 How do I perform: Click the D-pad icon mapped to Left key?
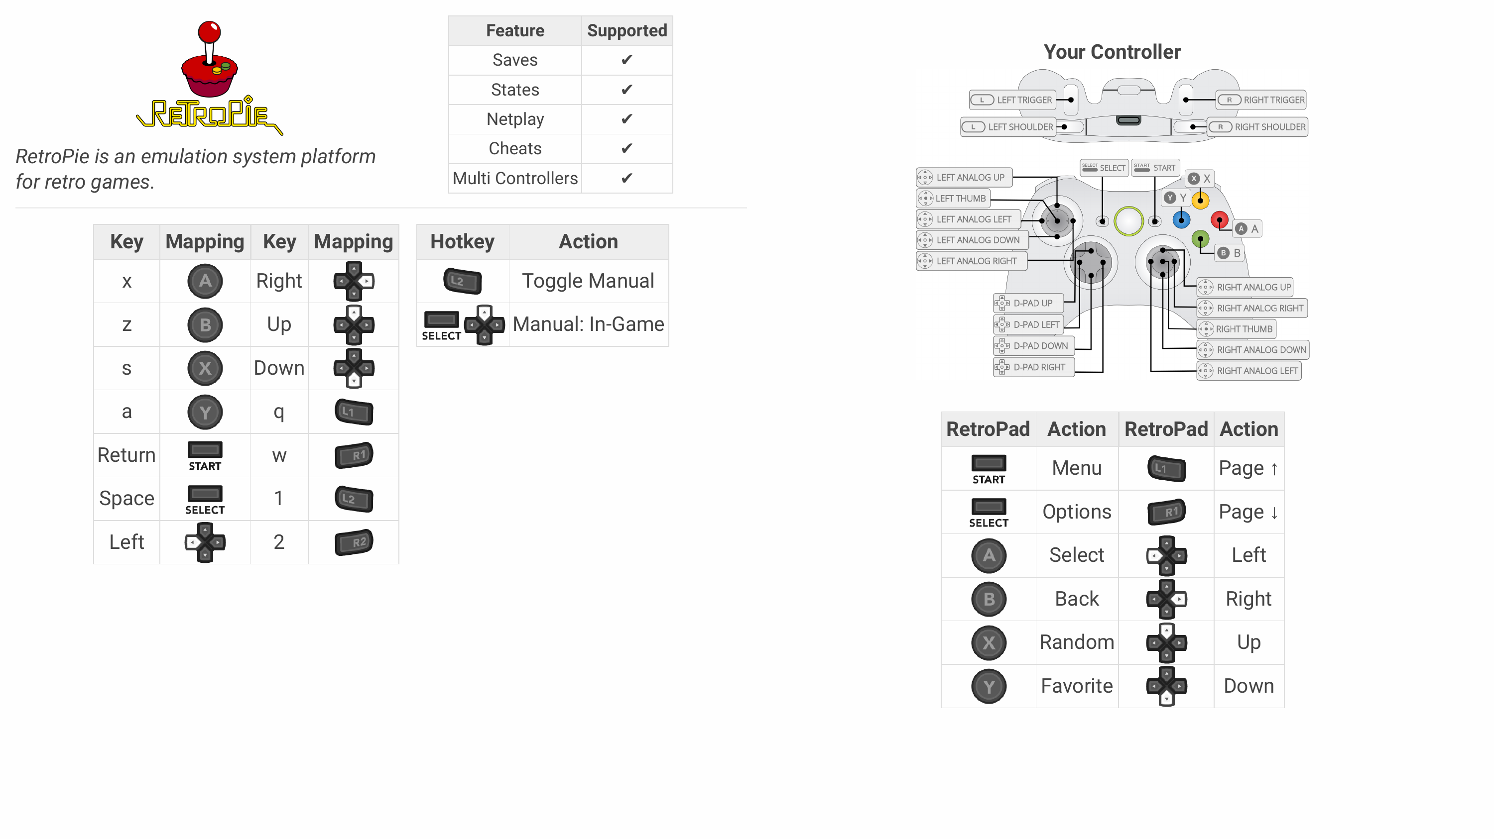click(204, 541)
